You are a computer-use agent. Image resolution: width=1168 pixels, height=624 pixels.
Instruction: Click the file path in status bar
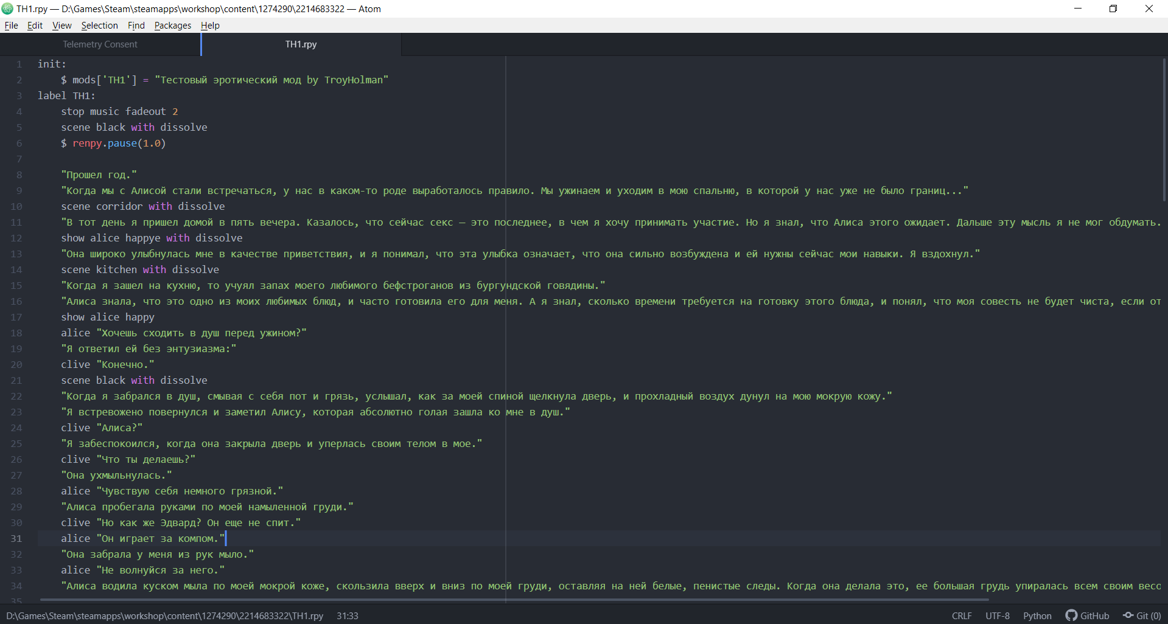pos(164,615)
